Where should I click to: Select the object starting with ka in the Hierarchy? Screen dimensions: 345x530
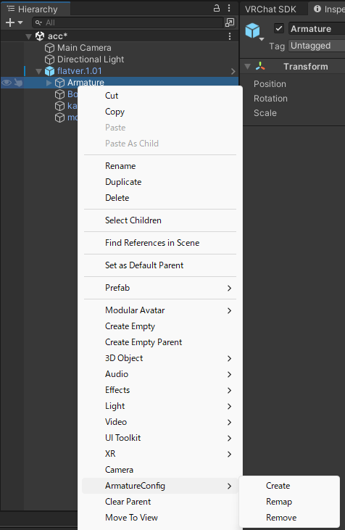pos(72,106)
